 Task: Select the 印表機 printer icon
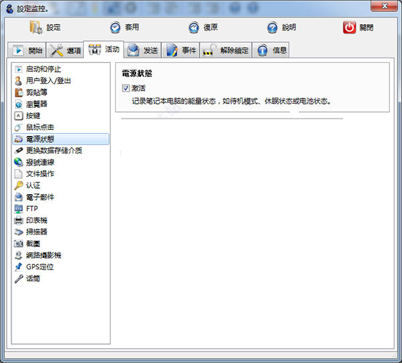tap(19, 220)
